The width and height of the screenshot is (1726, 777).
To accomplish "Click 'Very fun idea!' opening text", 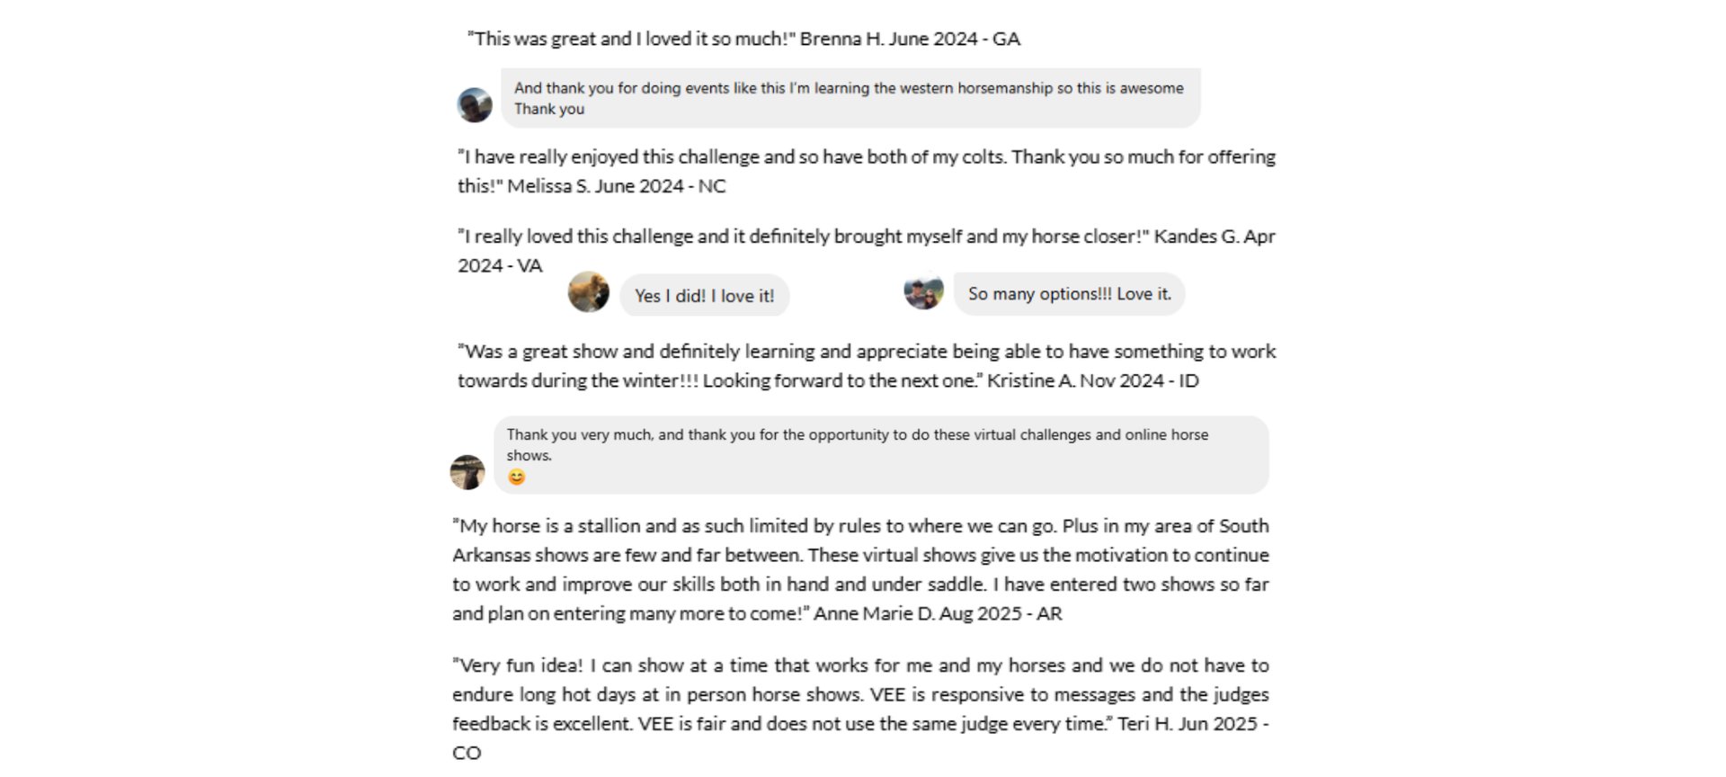I will coord(518,665).
